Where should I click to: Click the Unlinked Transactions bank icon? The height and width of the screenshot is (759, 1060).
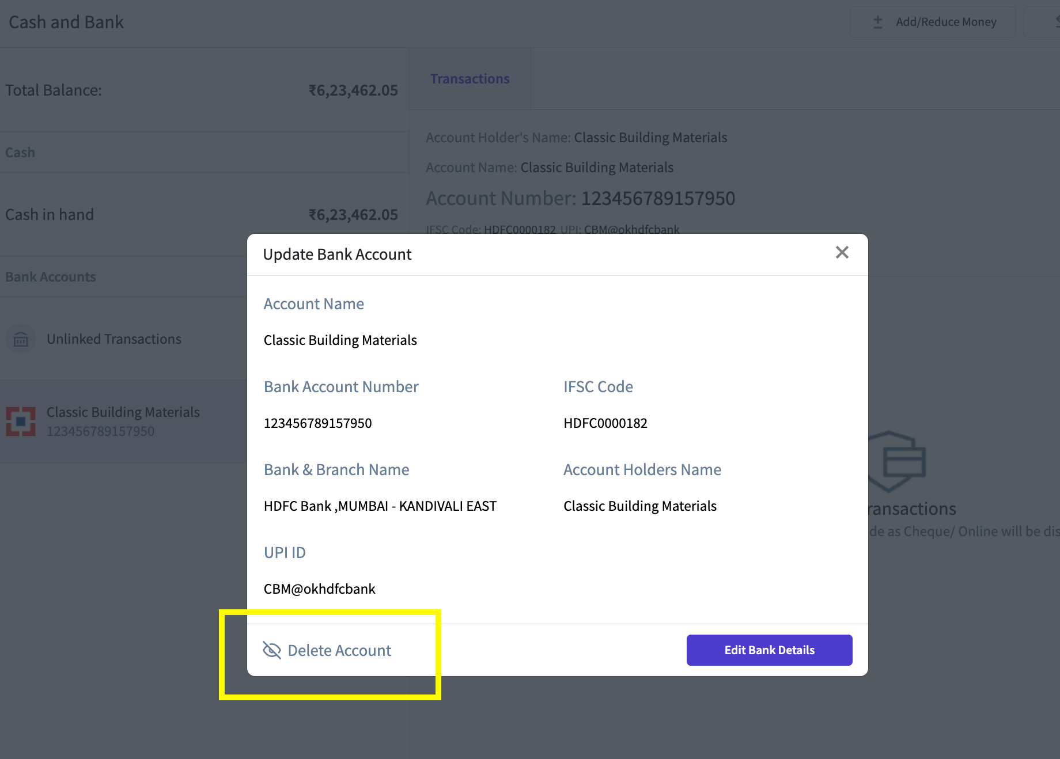pos(21,339)
